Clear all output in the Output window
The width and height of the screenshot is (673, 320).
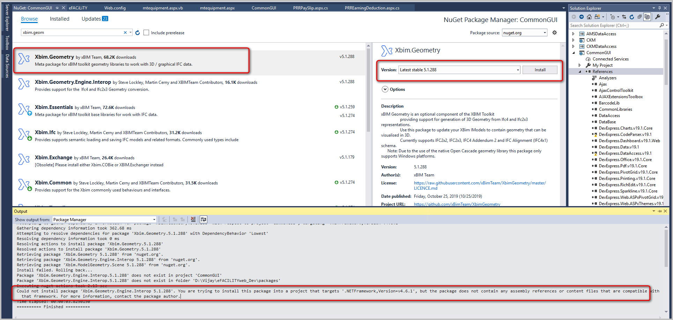pos(193,219)
